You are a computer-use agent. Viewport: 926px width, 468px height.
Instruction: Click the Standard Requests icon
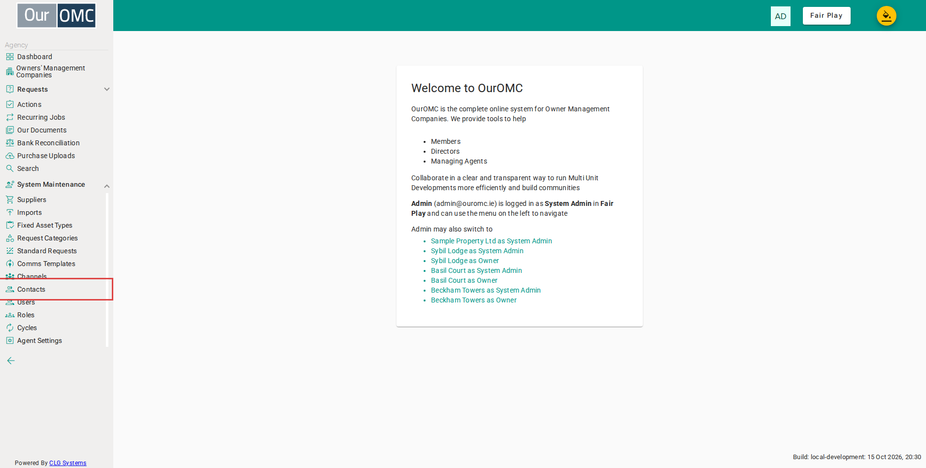click(x=10, y=251)
